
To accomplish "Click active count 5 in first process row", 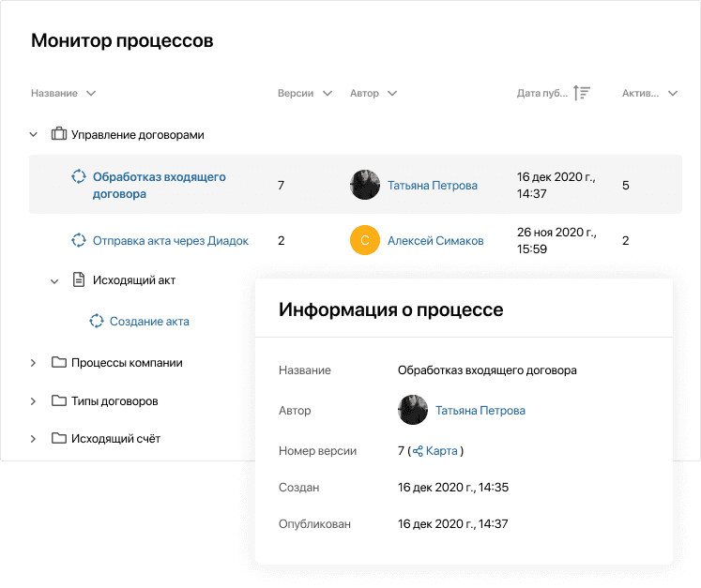I will 625,186.
